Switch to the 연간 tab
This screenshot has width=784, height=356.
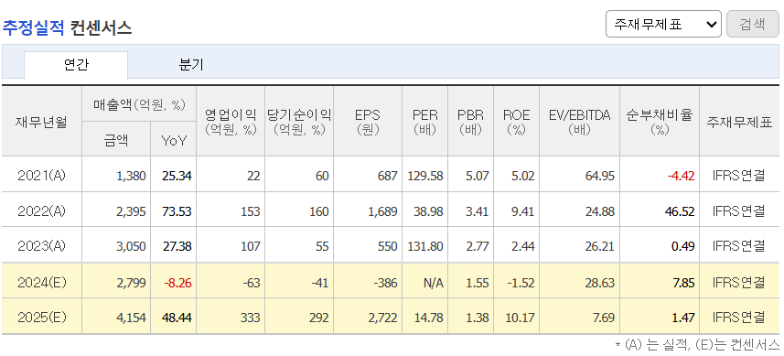tap(76, 65)
